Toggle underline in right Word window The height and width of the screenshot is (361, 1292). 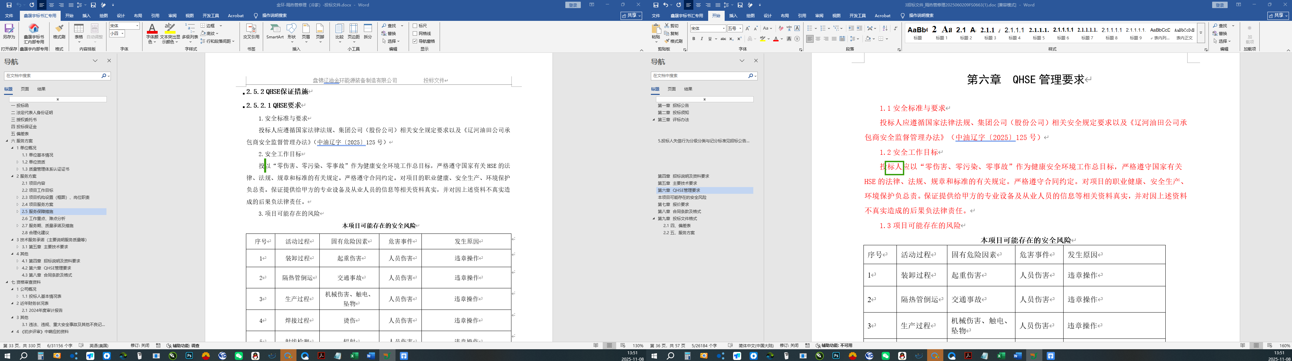(710, 39)
